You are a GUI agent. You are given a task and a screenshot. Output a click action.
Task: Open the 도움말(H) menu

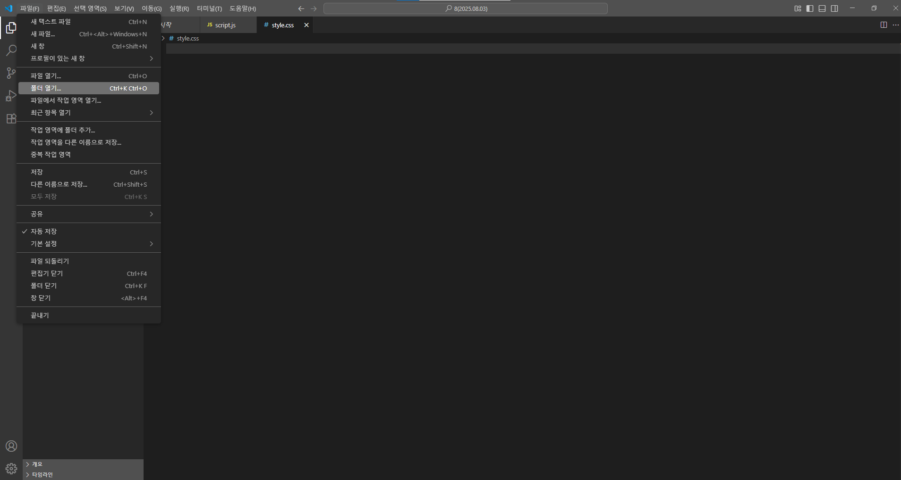click(243, 8)
